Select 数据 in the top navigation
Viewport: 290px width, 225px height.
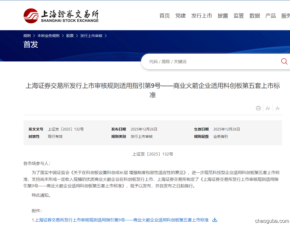tap(254, 16)
